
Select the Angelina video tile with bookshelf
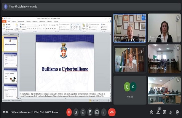pos(130,60)
